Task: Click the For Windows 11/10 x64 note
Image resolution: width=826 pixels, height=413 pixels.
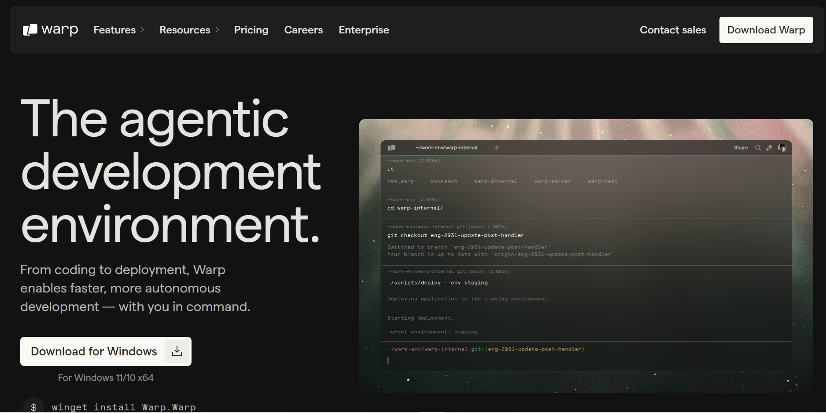Action: (106, 378)
